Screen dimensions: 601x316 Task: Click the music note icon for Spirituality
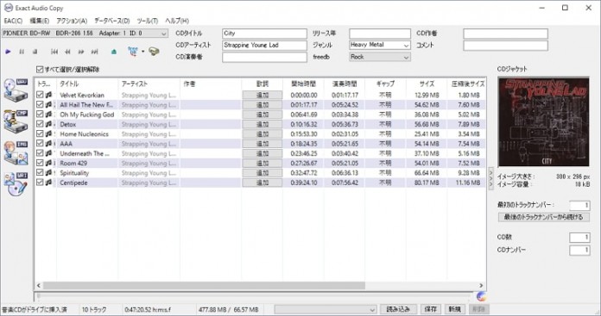(48, 173)
